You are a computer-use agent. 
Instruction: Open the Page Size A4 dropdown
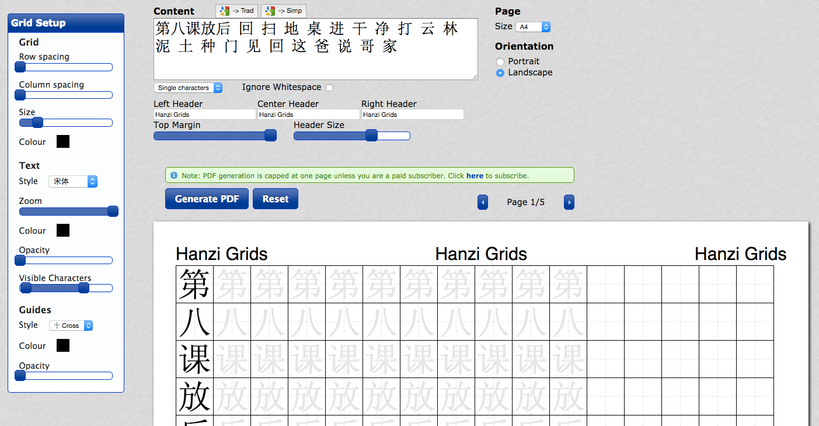click(533, 26)
